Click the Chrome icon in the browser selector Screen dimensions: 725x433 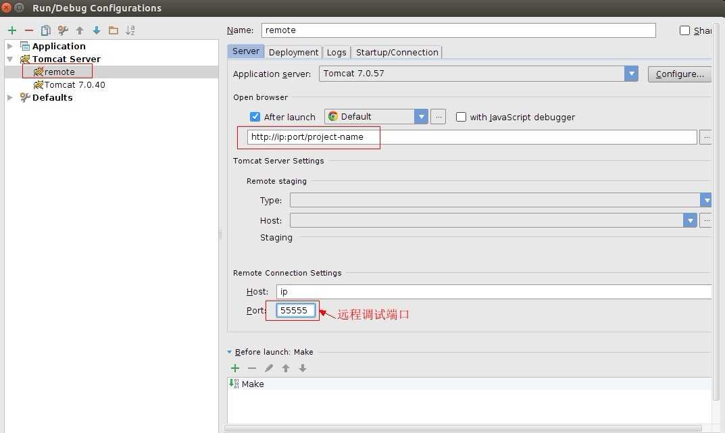pyautogui.click(x=333, y=116)
